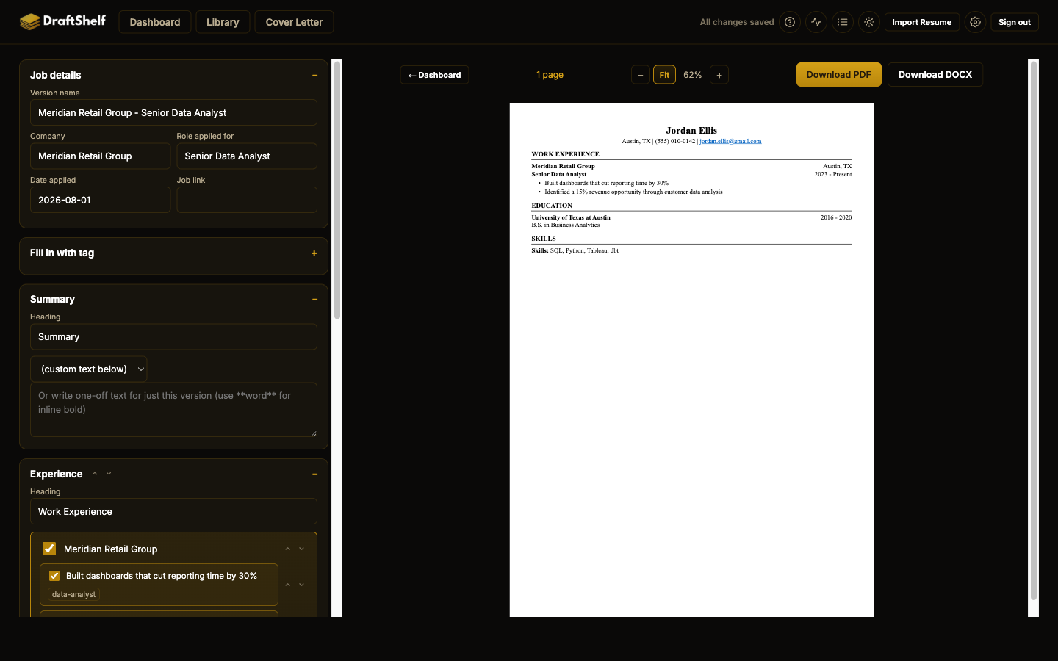Move Experience section up

coord(95,474)
